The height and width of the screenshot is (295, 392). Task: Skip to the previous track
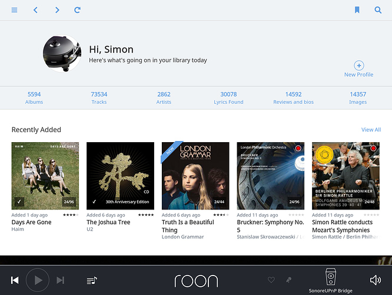click(15, 280)
